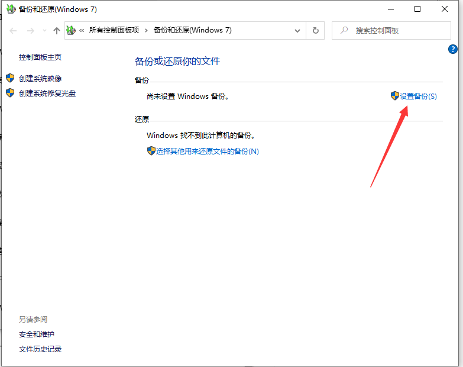Expand the address bar history dropdown
The width and height of the screenshot is (463, 367).
297,30
